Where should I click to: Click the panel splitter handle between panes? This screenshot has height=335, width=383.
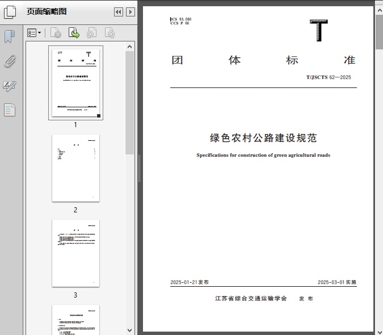point(139,168)
